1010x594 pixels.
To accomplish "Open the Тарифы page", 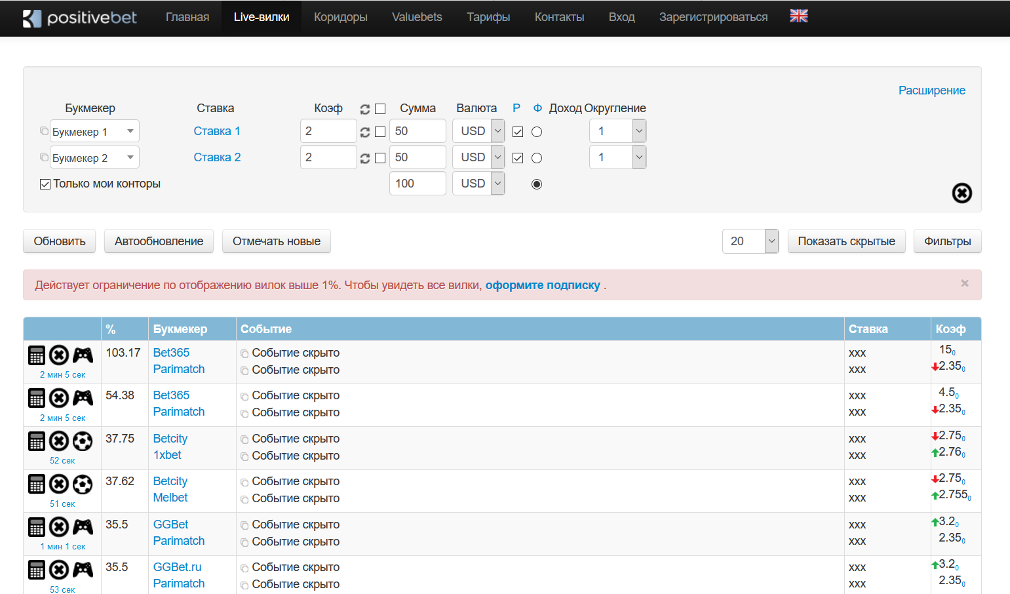I will (488, 17).
